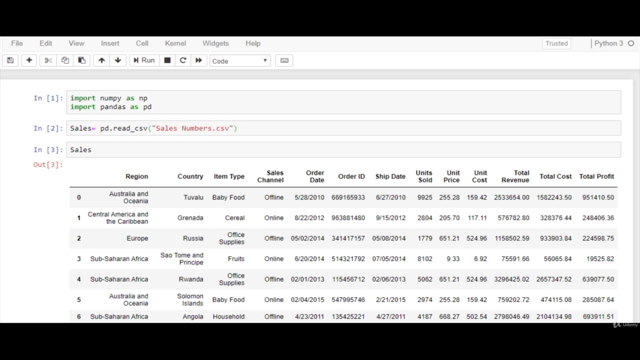Viewport: 640px width, 360px height.
Task: Focus the pd.read_csv code cell
Action: pyautogui.click(x=343, y=128)
